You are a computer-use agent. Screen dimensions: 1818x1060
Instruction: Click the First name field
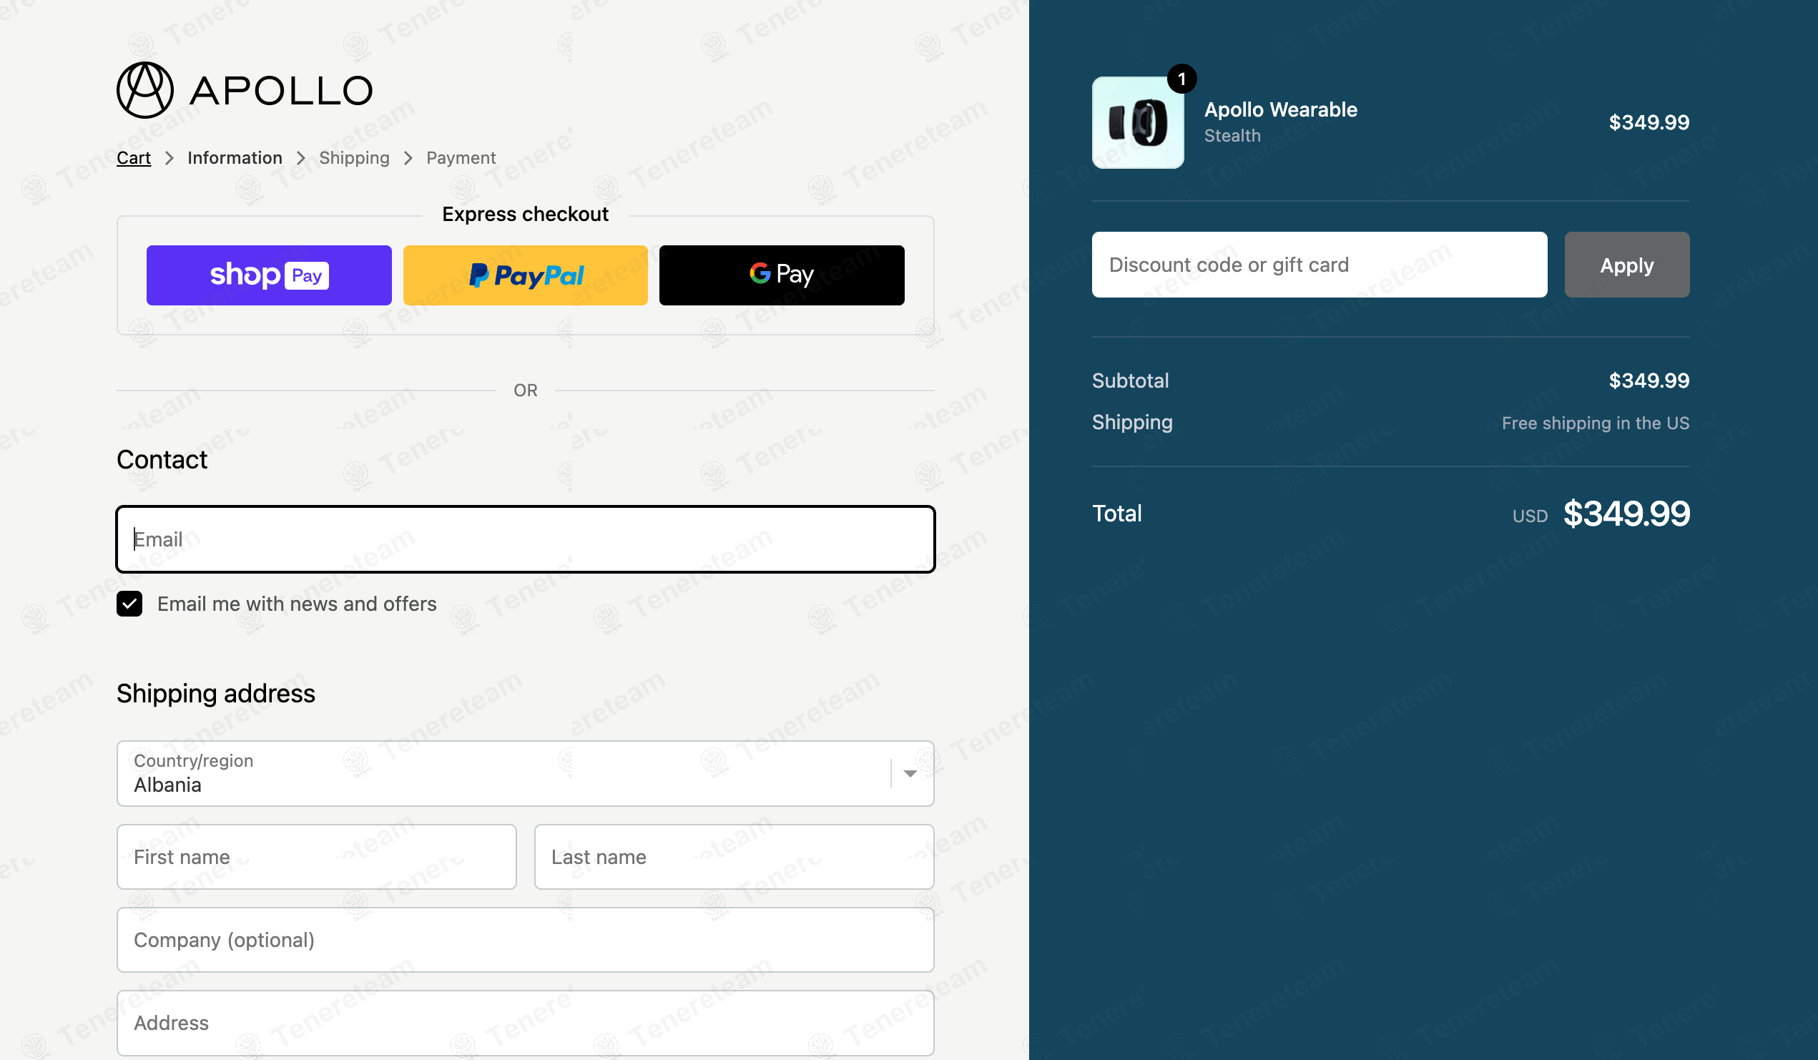317,857
